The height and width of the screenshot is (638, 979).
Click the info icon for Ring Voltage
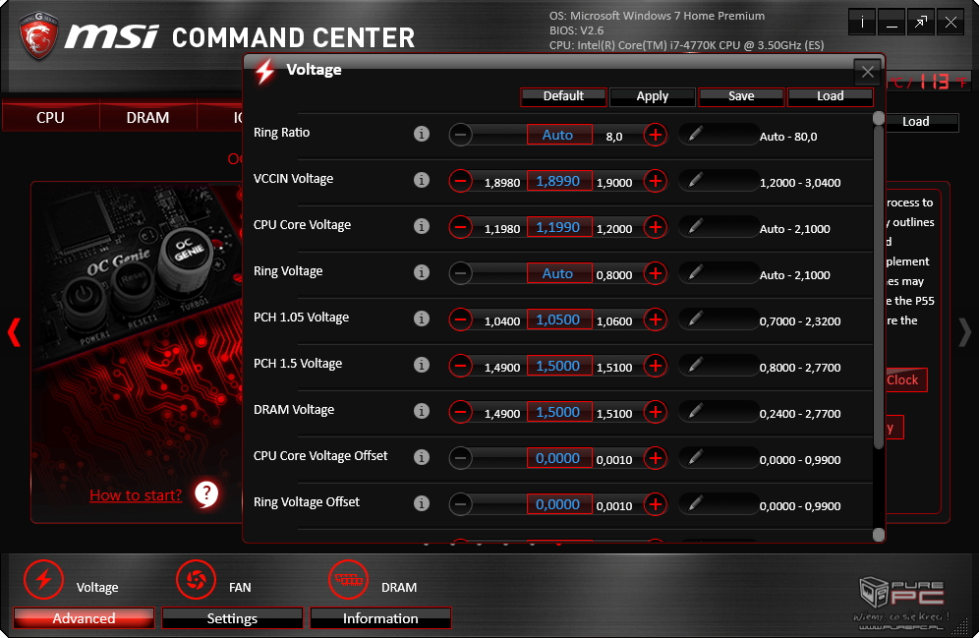pyautogui.click(x=422, y=272)
